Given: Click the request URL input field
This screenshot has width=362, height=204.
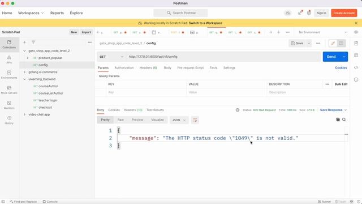Looking at the screenshot, I should coord(223,57).
